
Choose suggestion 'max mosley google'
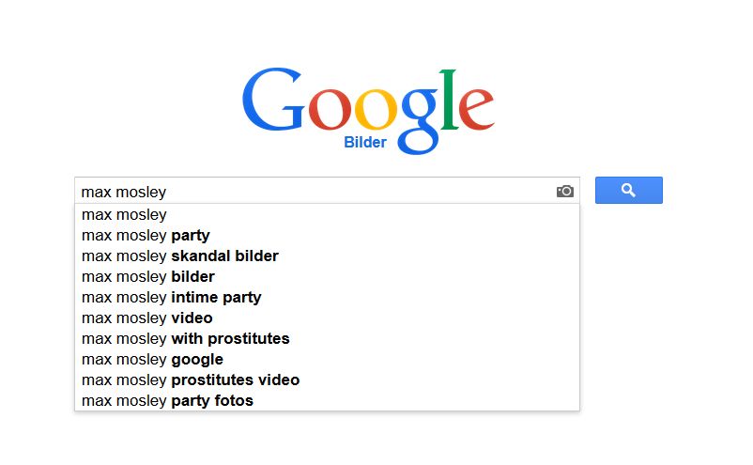(327, 359)
